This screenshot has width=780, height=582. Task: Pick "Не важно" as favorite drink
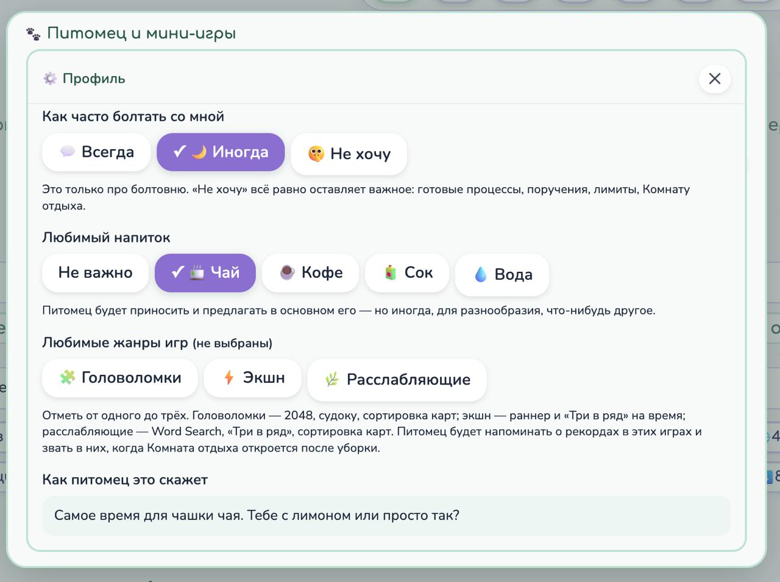click(95, 272)
